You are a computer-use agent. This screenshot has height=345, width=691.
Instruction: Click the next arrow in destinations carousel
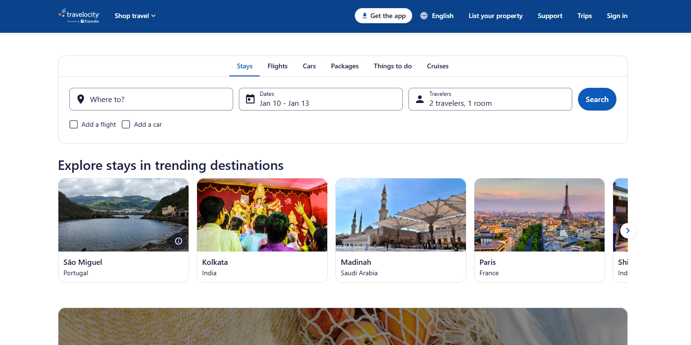tap(627, 231)
